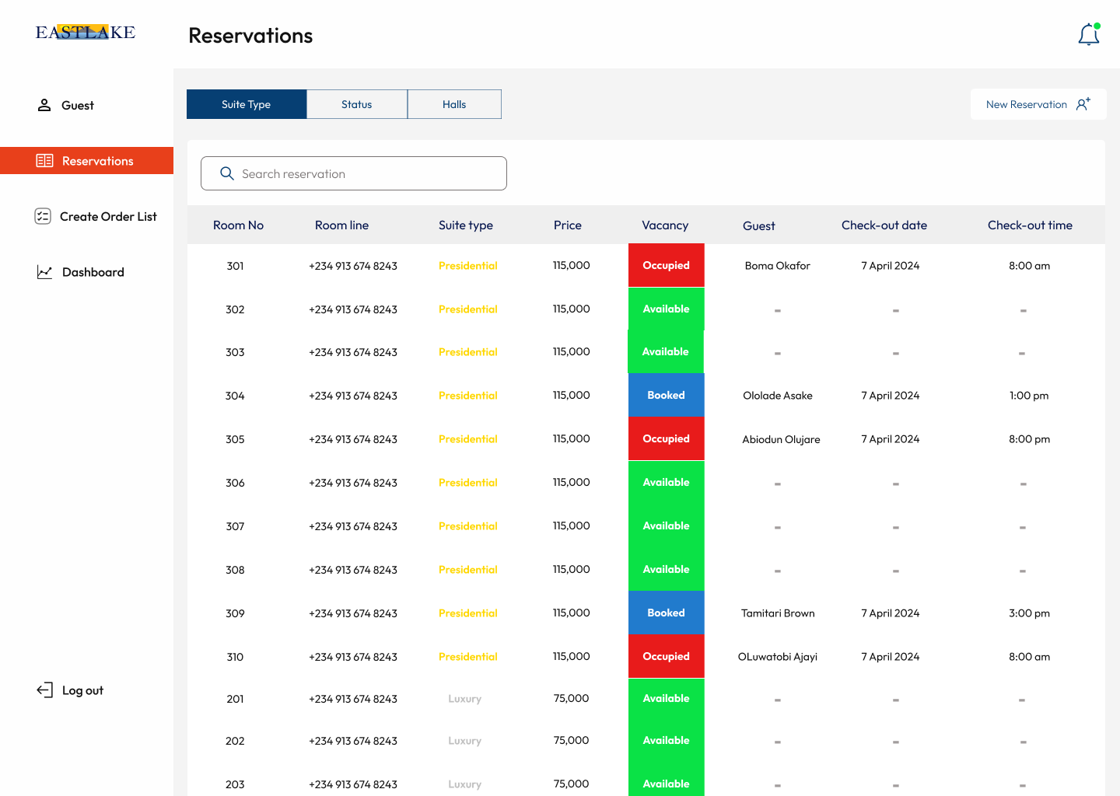
Task: Click the 8:00 pm check-out time
Action: (1030, 438)
